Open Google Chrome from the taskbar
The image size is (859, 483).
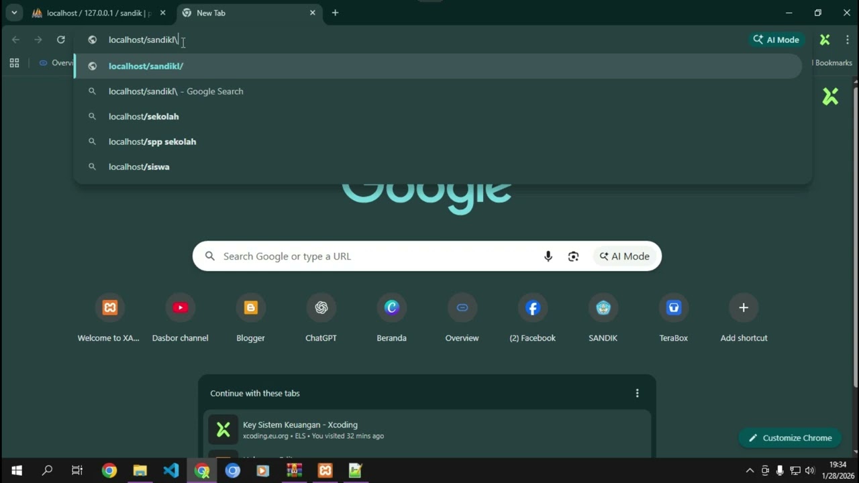tap(109, 470)
